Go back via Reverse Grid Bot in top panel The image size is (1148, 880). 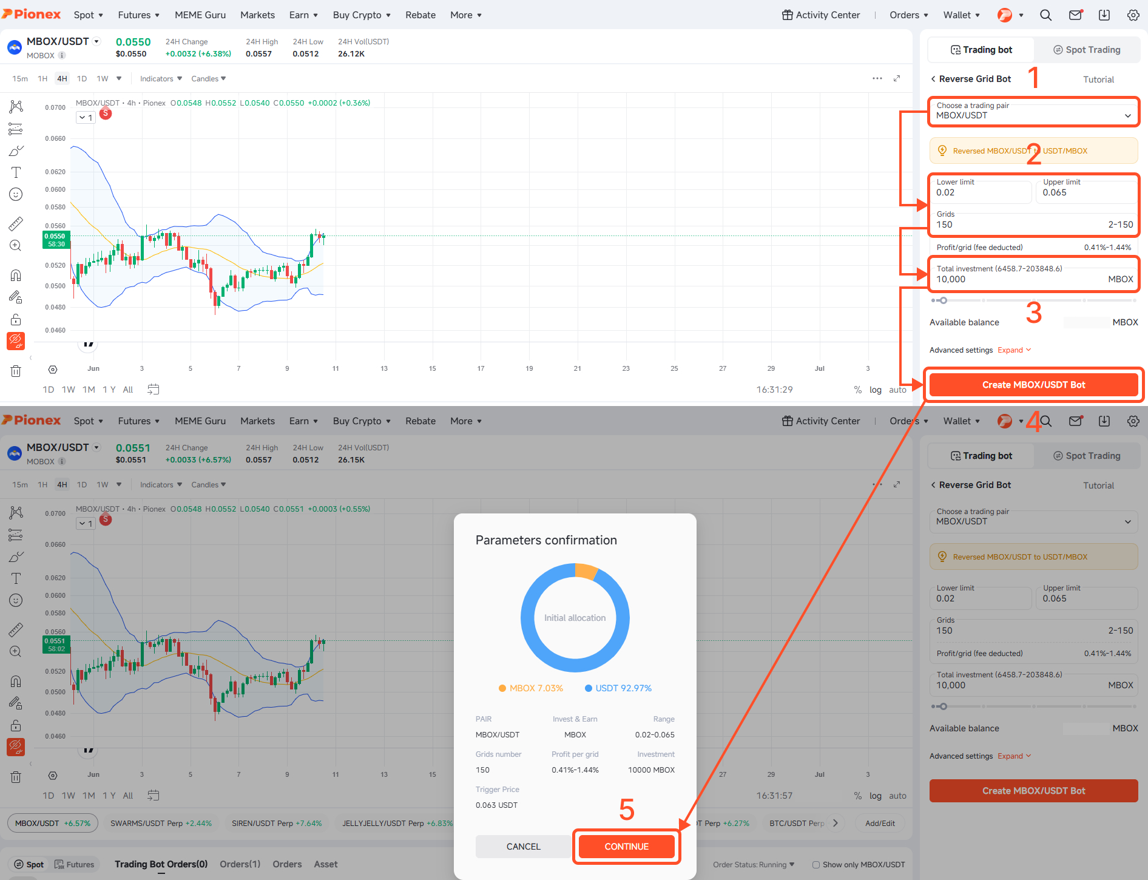tap(970, 79)
